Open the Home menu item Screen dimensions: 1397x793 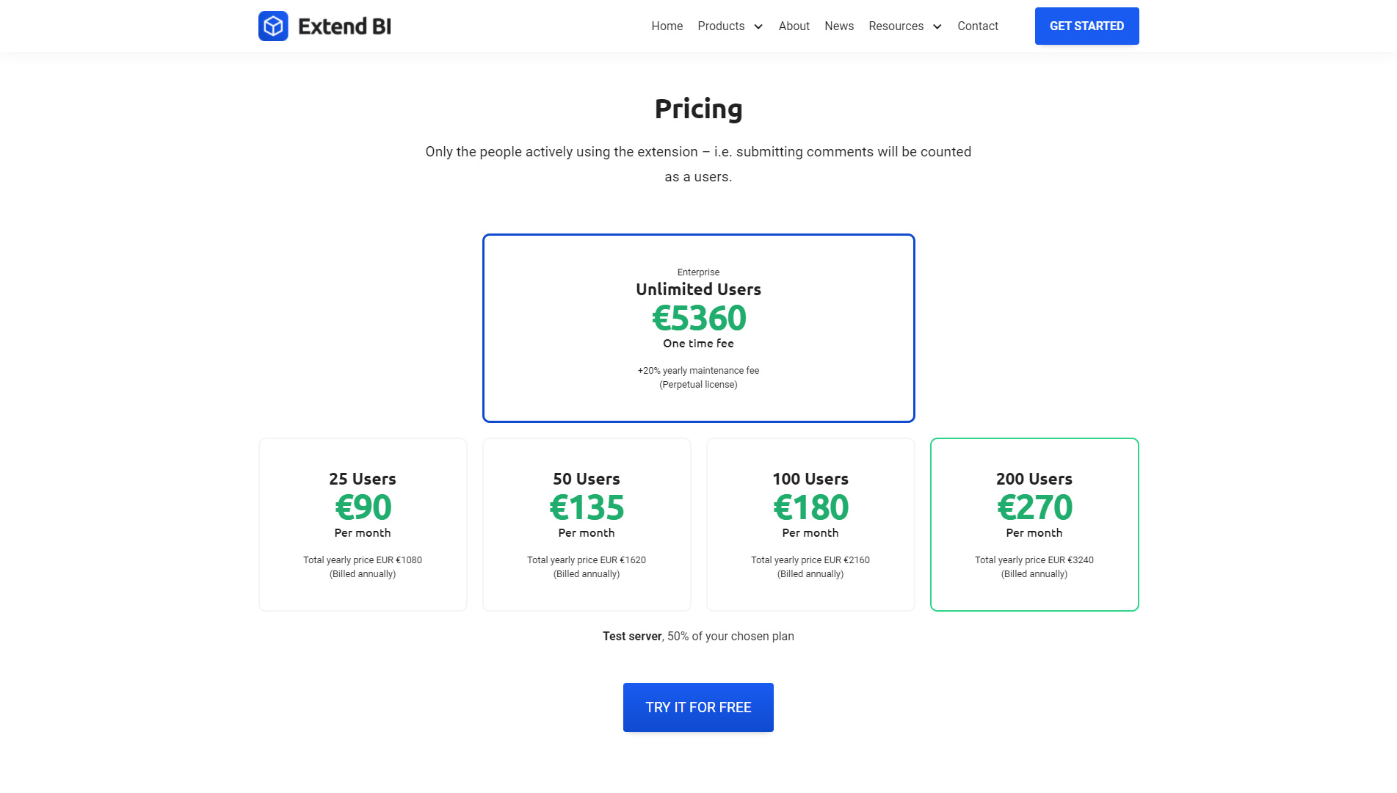click(667, 26)
